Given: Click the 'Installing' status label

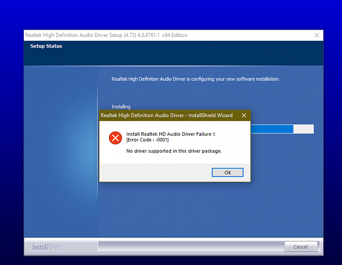Looking at the screenshot, I should [121, 107].
